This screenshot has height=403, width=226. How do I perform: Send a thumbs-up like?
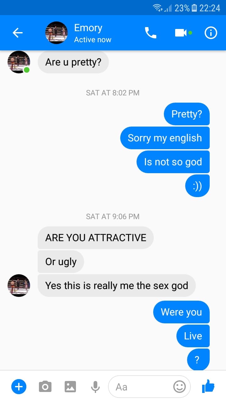pyautogui.click(x=208, y=386)
